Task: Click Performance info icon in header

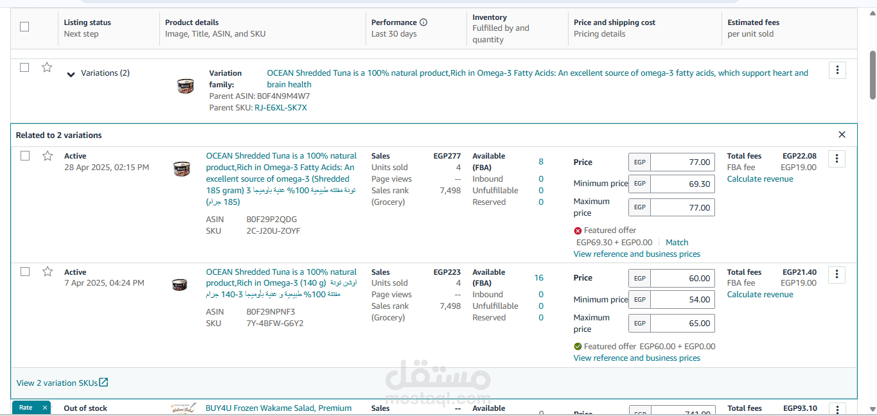Action: tap(423, 22)
